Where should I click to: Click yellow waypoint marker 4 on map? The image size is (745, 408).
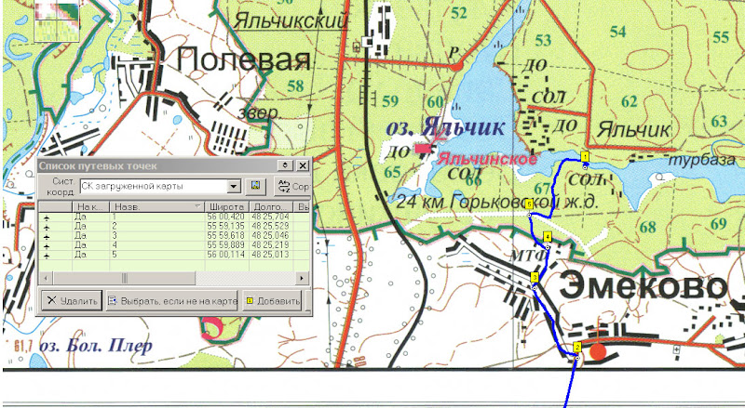(x=548, y=237)
